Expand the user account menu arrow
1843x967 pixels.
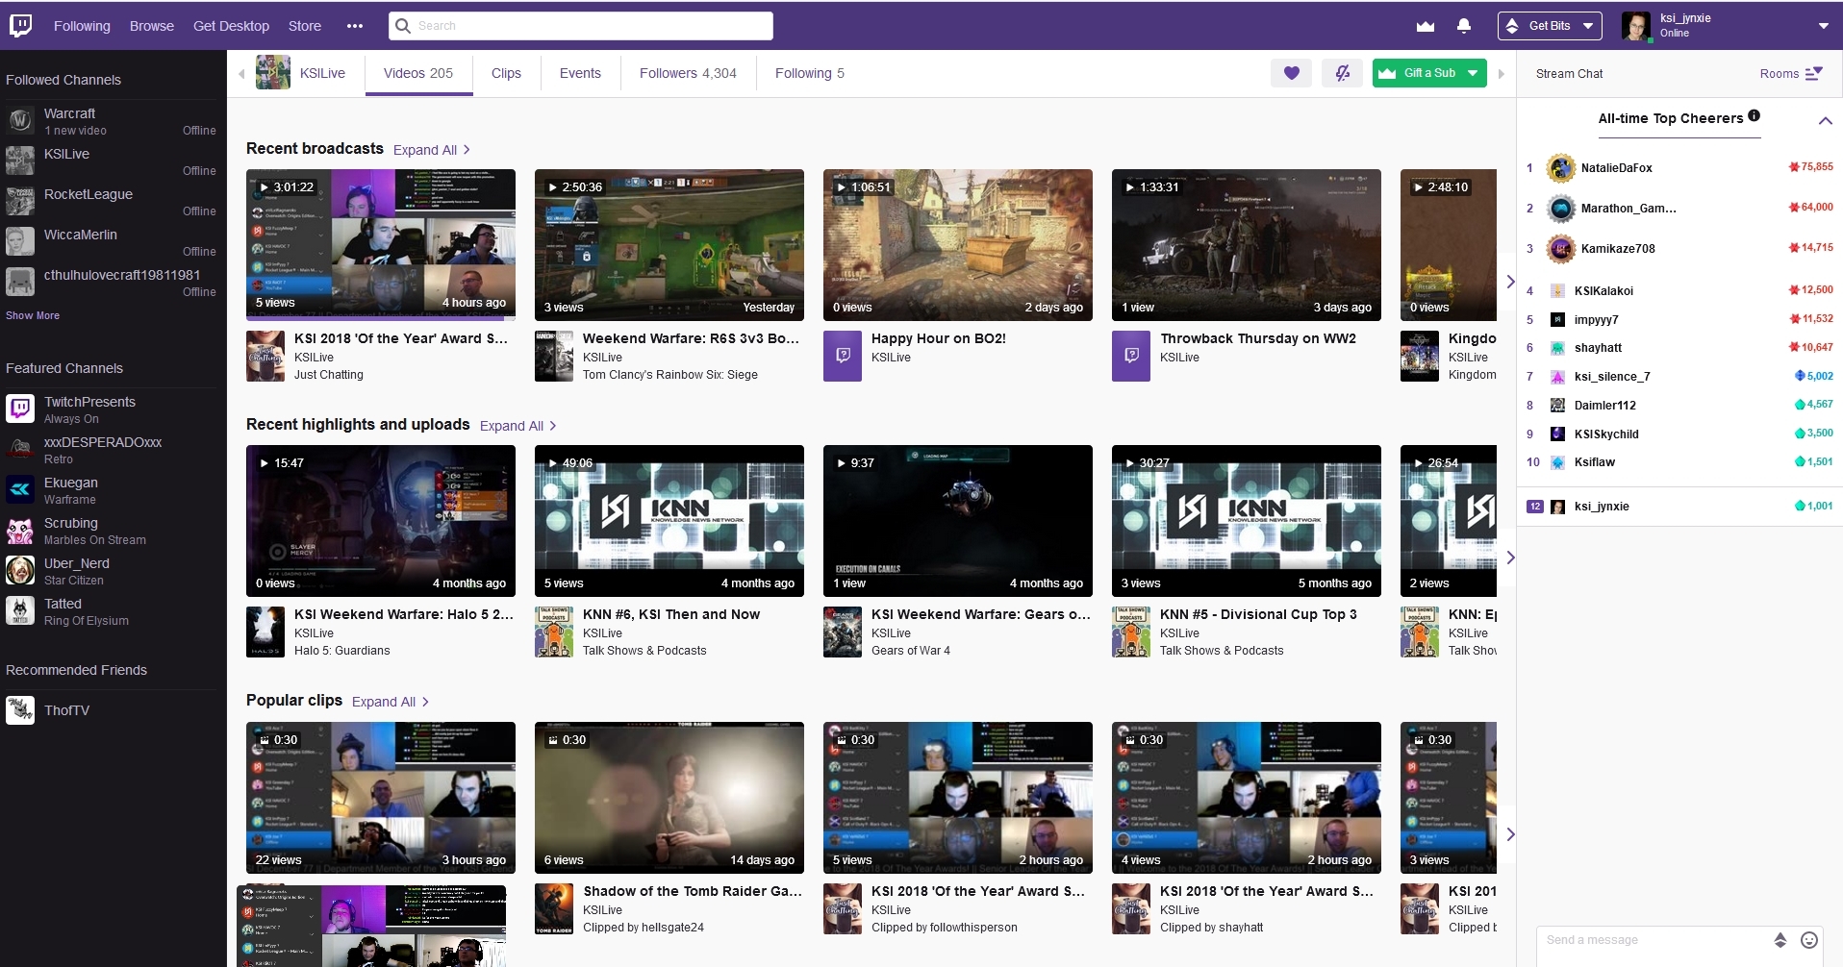click(1824, 26)
